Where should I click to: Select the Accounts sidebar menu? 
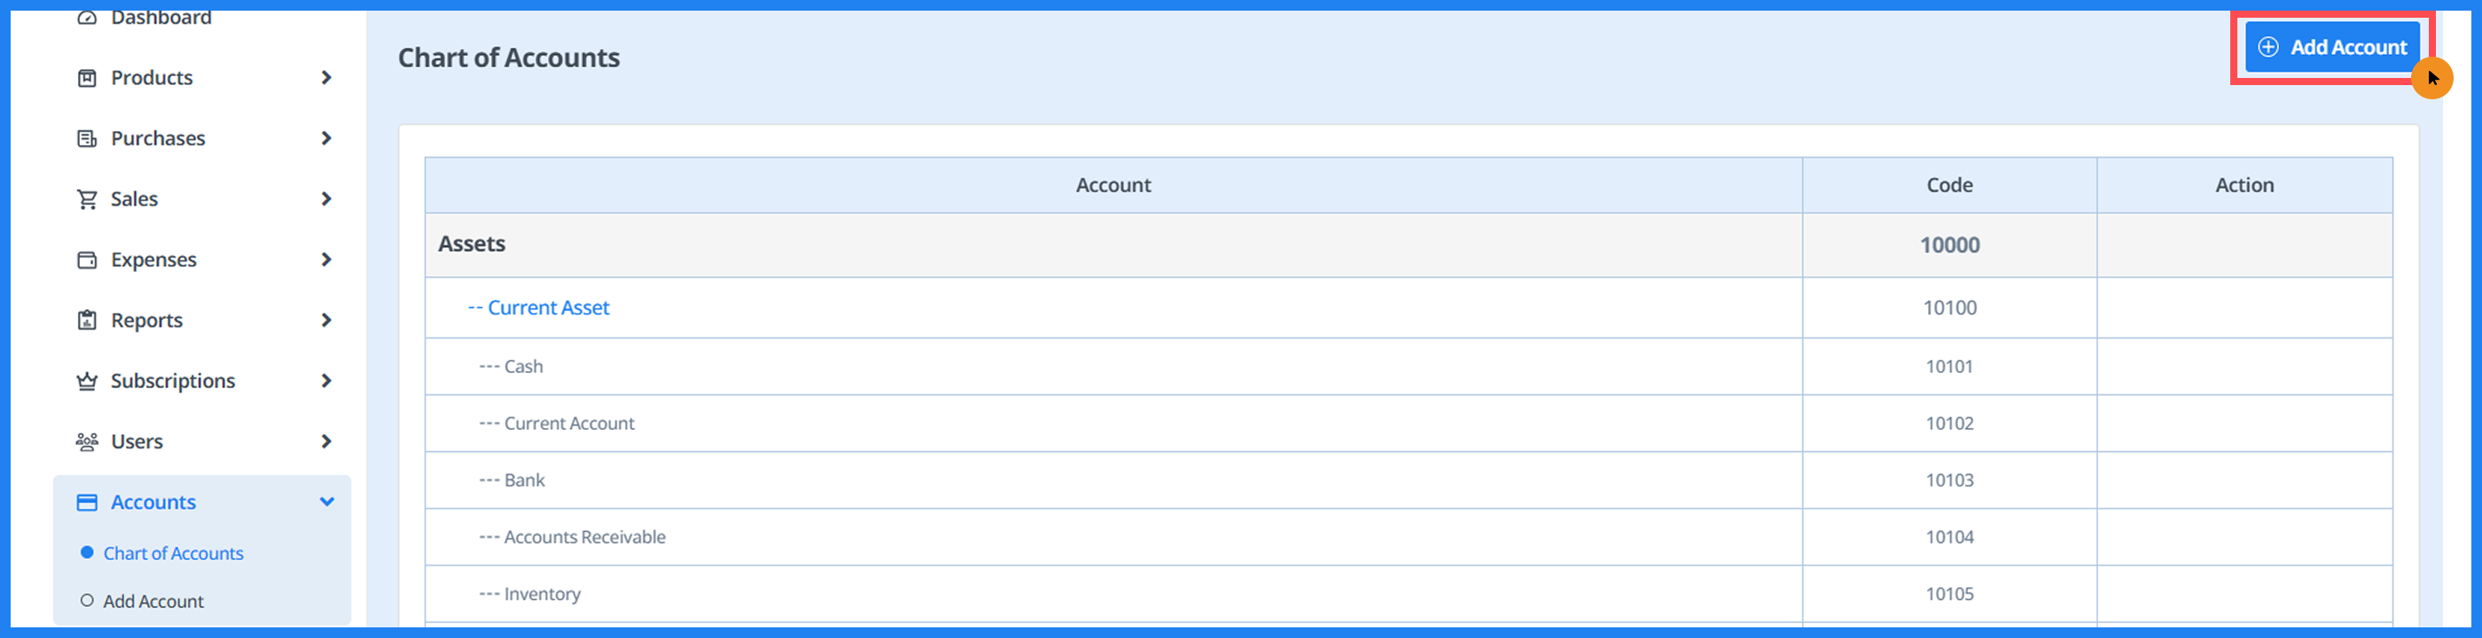coord(202,503)
